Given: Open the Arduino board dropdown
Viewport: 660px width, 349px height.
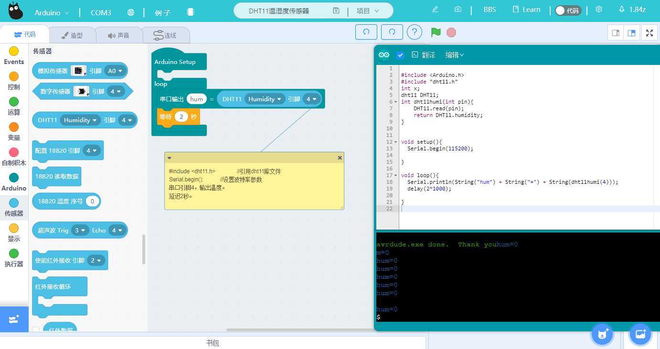Looking at the screenshot, I should click(x=52, y=13).
